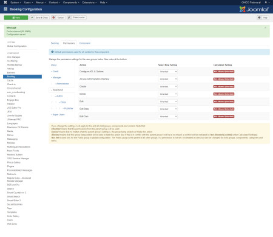Open the Access Administration Interface setting dropdown

click(167, 79)
